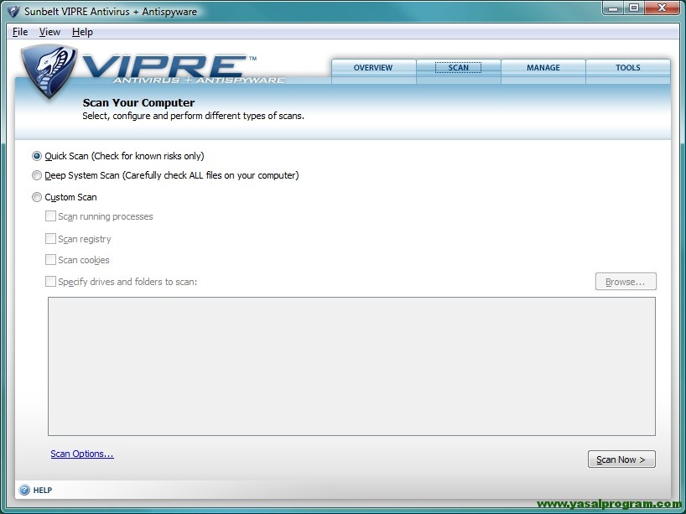Open the File menu
The image size is (686, 514).
coord(20,32)
